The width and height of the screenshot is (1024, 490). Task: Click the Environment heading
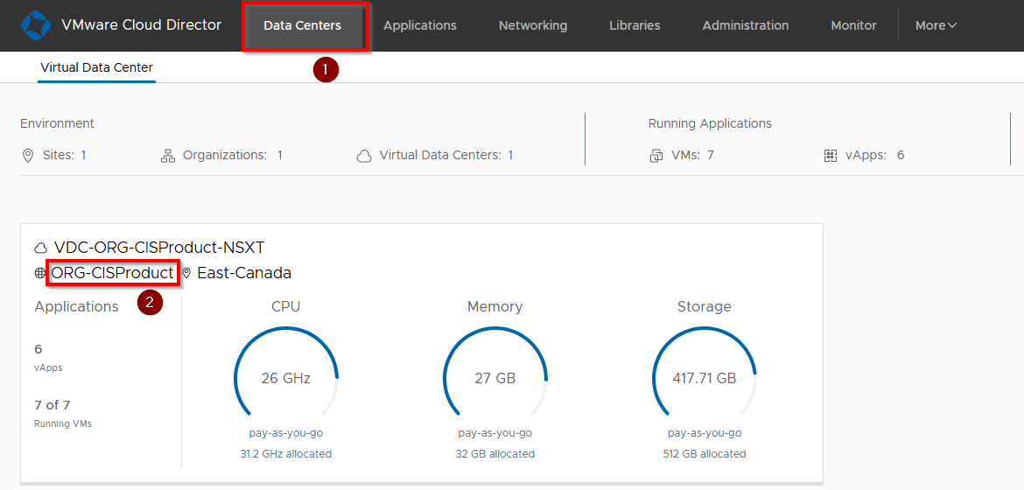click(58, 123)
